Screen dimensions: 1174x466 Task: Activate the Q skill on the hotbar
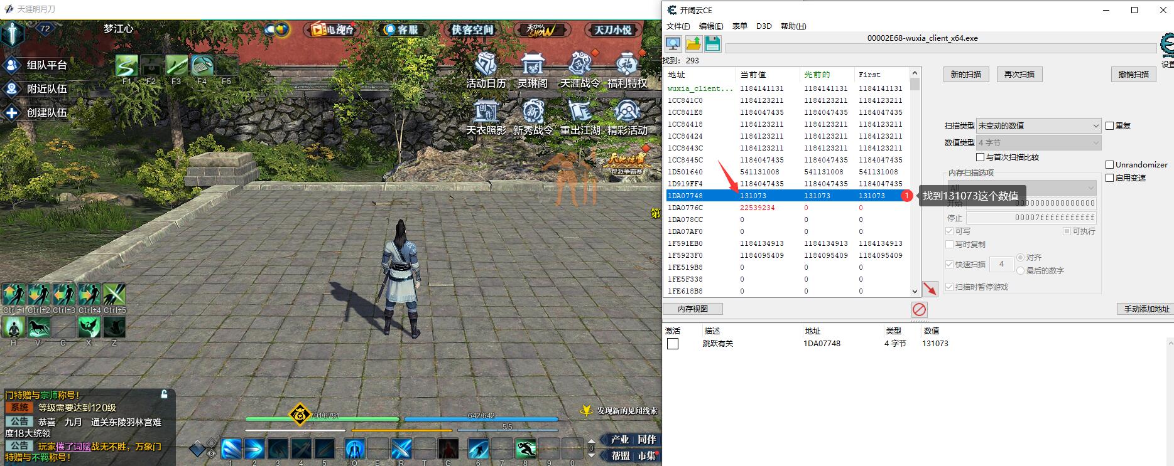(x=355, y=449)
